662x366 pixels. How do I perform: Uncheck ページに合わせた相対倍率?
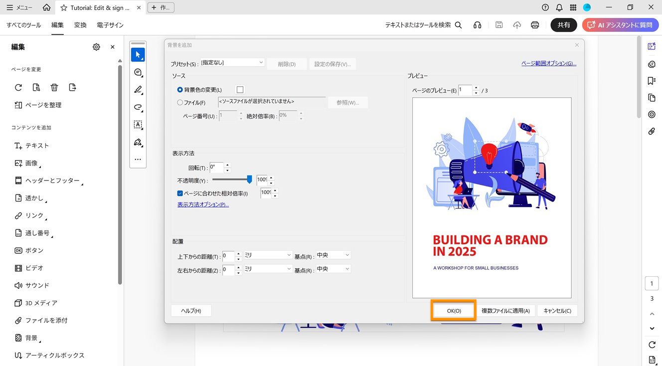pos(180,193)
